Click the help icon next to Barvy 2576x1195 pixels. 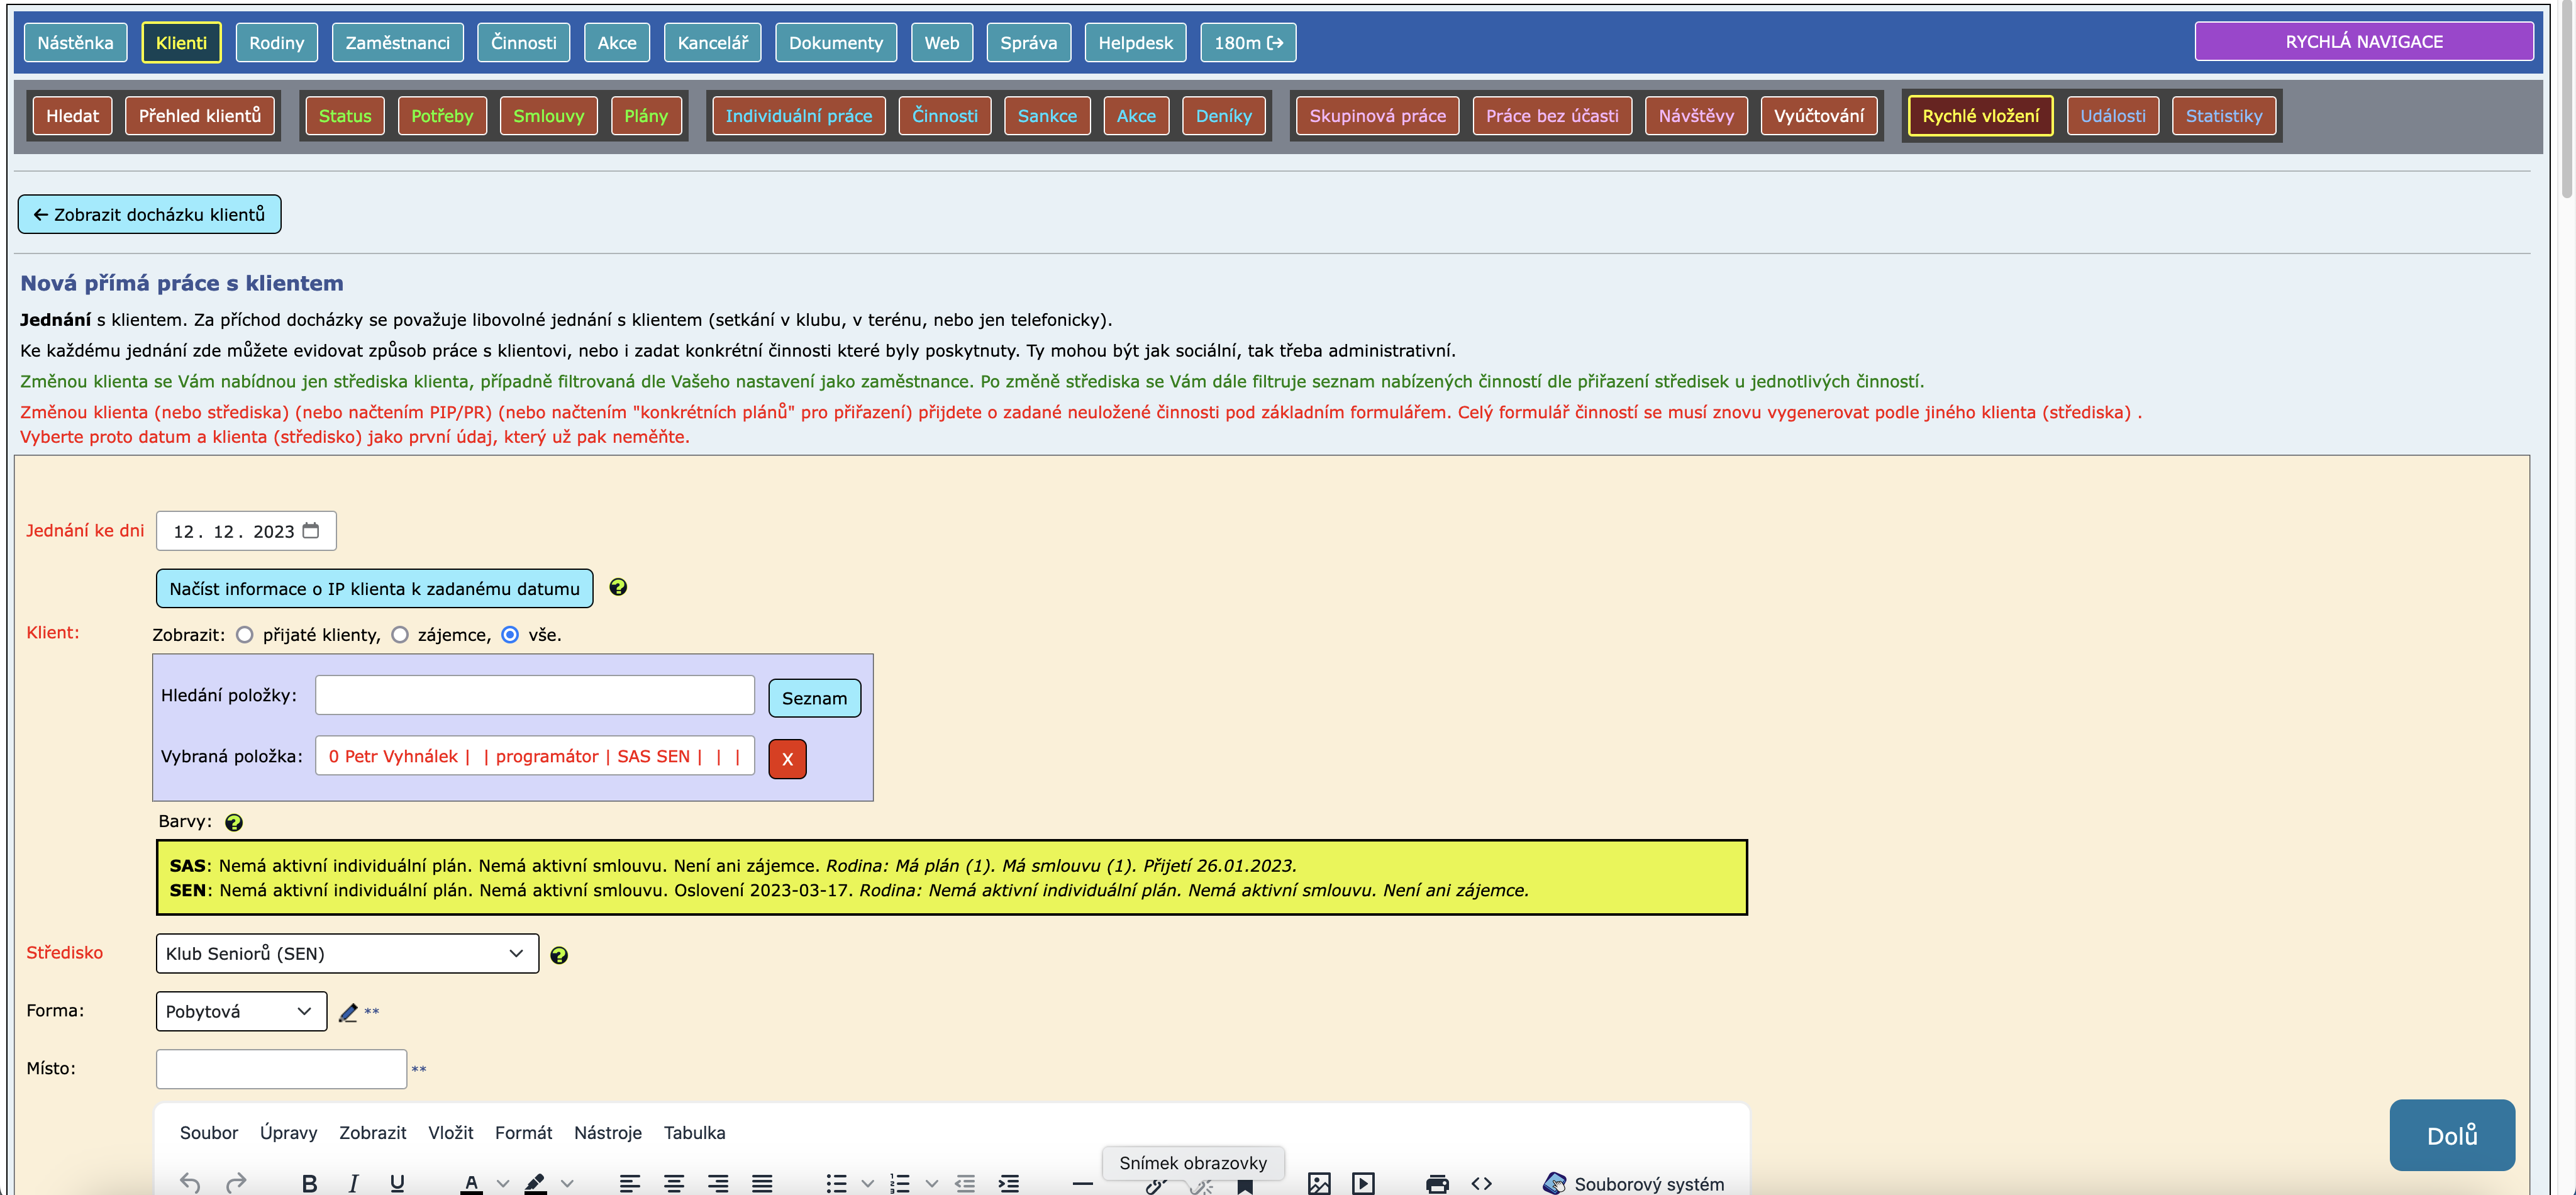click(x=234, y=822)
